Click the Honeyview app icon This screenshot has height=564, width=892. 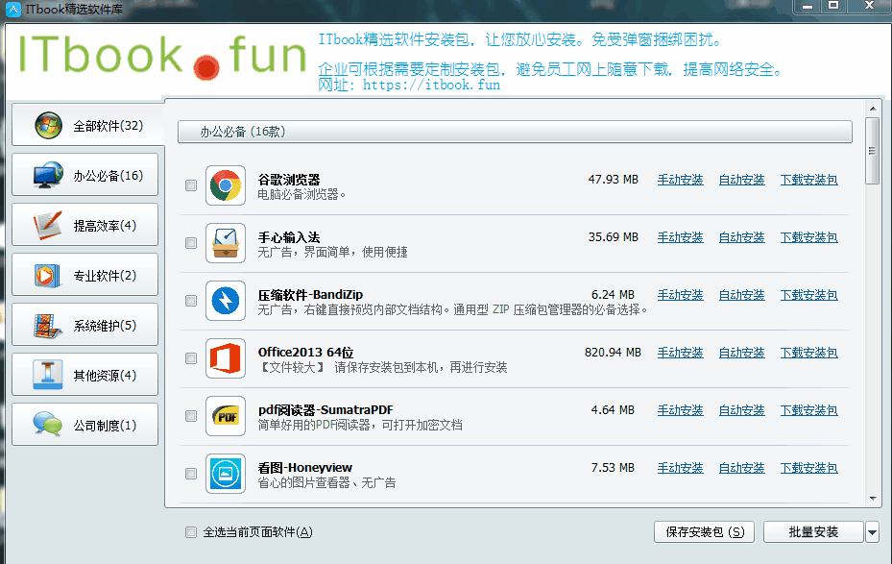(x=226, y=474)
